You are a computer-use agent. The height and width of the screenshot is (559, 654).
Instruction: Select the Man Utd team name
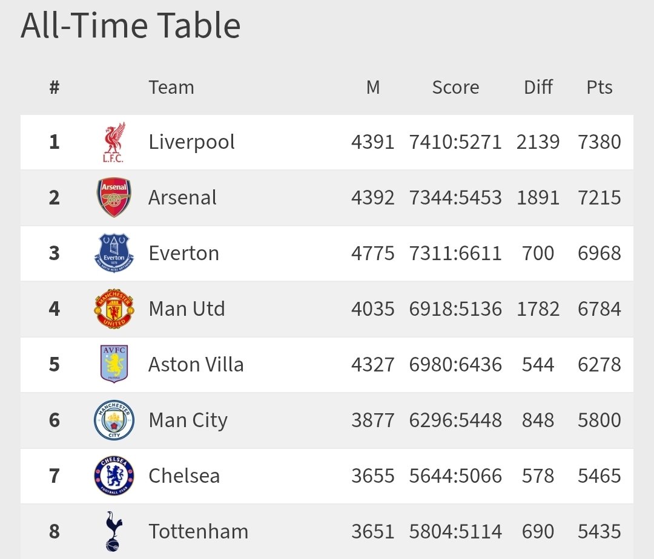187,309
